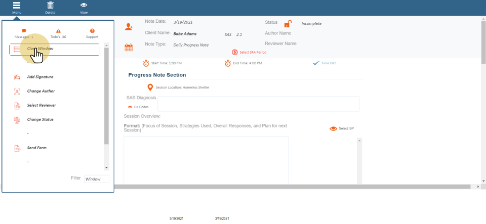The height and width of the screenshot is (224, 486).
Task: Click the Filter text field
Action: point(96,179)
